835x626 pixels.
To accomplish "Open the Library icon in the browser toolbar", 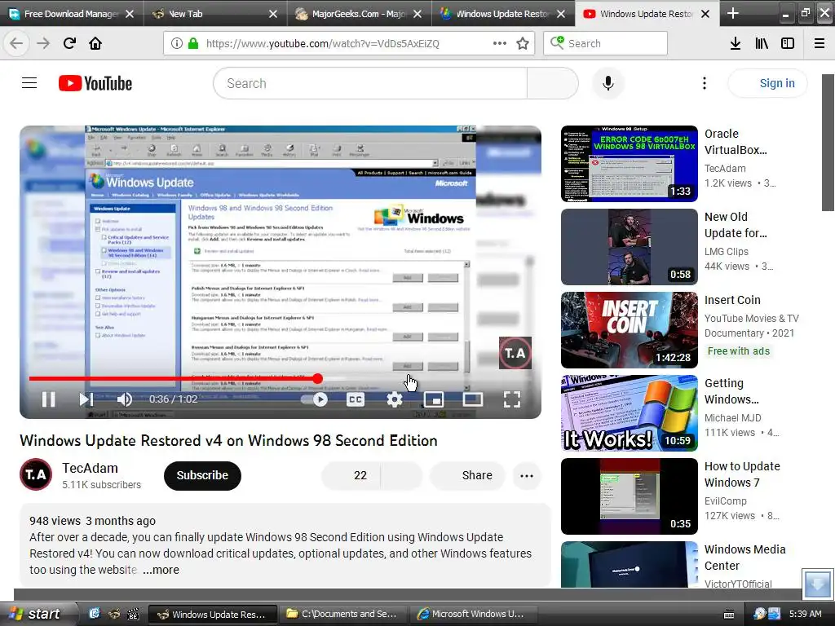I will pos(762,43).
